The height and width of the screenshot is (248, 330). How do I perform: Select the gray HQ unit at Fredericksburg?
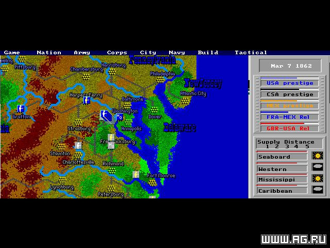tap(111, 145)
